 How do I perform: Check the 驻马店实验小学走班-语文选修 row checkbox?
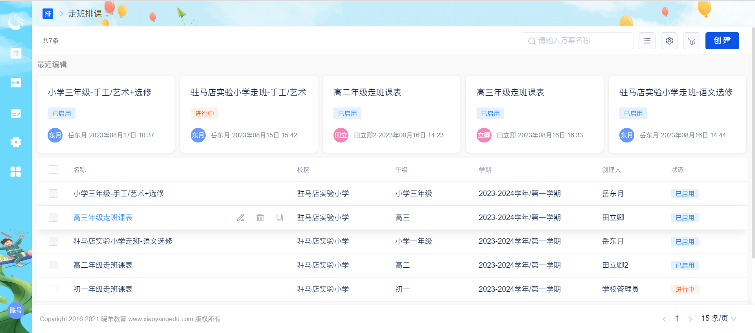(53, 241)
